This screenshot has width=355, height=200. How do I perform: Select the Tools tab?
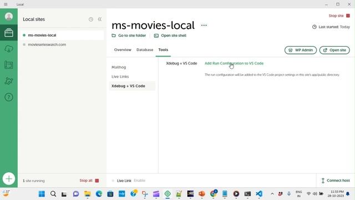click(163, 49)
